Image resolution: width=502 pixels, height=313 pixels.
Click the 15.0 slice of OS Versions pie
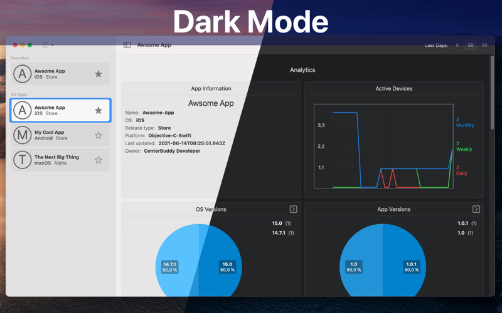point(220,262)
